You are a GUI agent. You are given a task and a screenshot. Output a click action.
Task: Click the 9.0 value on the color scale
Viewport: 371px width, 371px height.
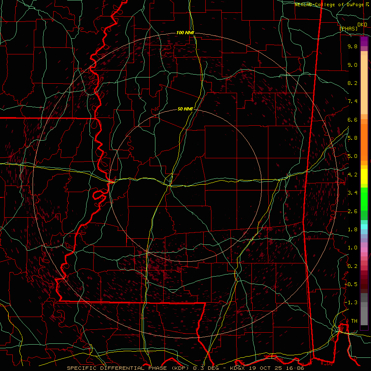(352, 65)
